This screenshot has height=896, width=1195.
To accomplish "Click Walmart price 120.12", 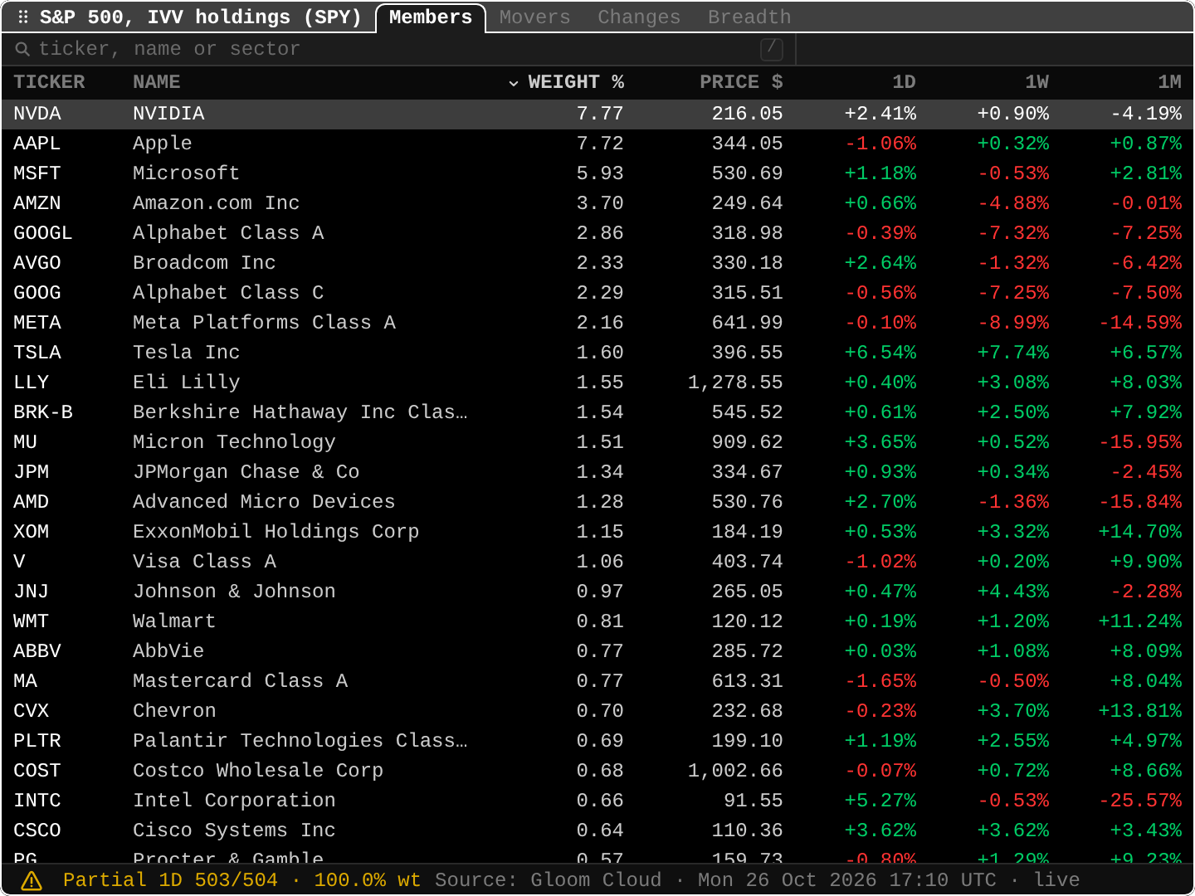I will point(747,621).
